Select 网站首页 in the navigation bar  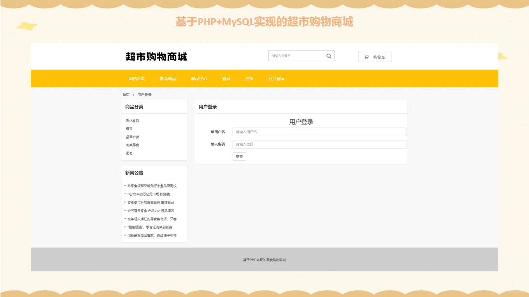[x=136, y=78]
